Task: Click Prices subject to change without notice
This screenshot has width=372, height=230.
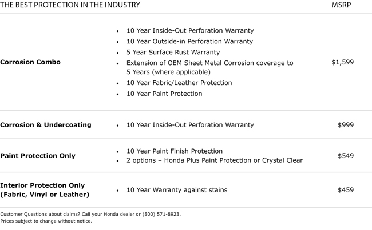Action: [46, 221]
